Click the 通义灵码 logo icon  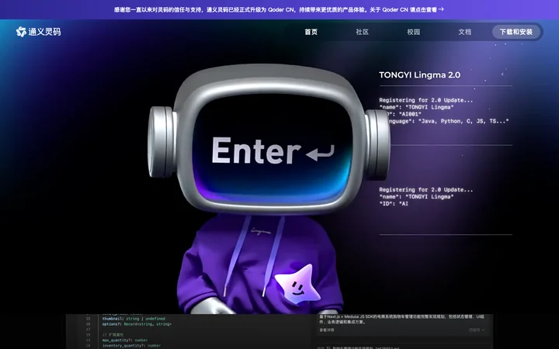coord(21,32)
